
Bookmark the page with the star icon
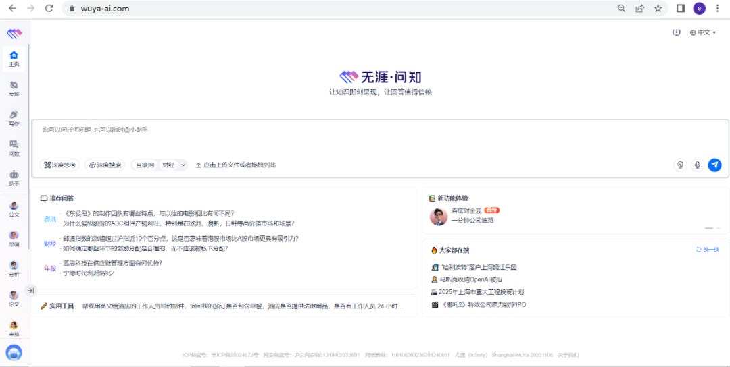658,8
